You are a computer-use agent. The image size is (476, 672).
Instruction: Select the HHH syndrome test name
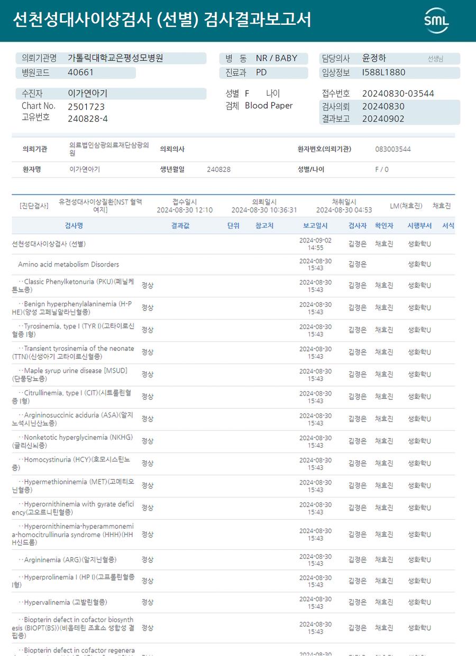[x=73, y=535]
